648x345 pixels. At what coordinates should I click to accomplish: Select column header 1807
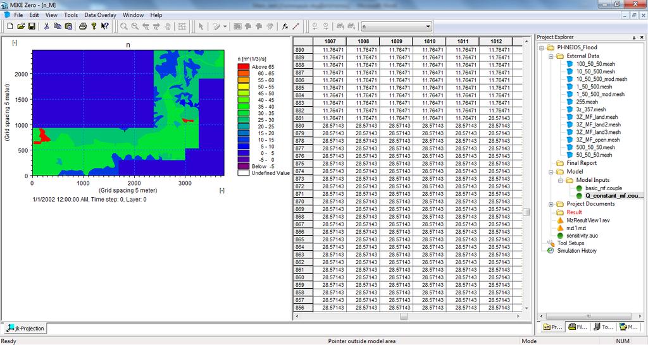[330, 41]
